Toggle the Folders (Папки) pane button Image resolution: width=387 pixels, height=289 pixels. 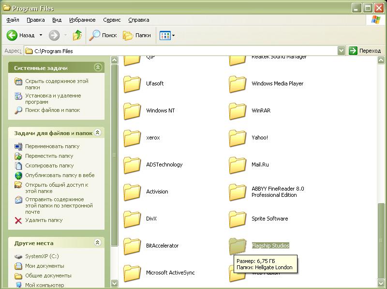coord(137,35)
